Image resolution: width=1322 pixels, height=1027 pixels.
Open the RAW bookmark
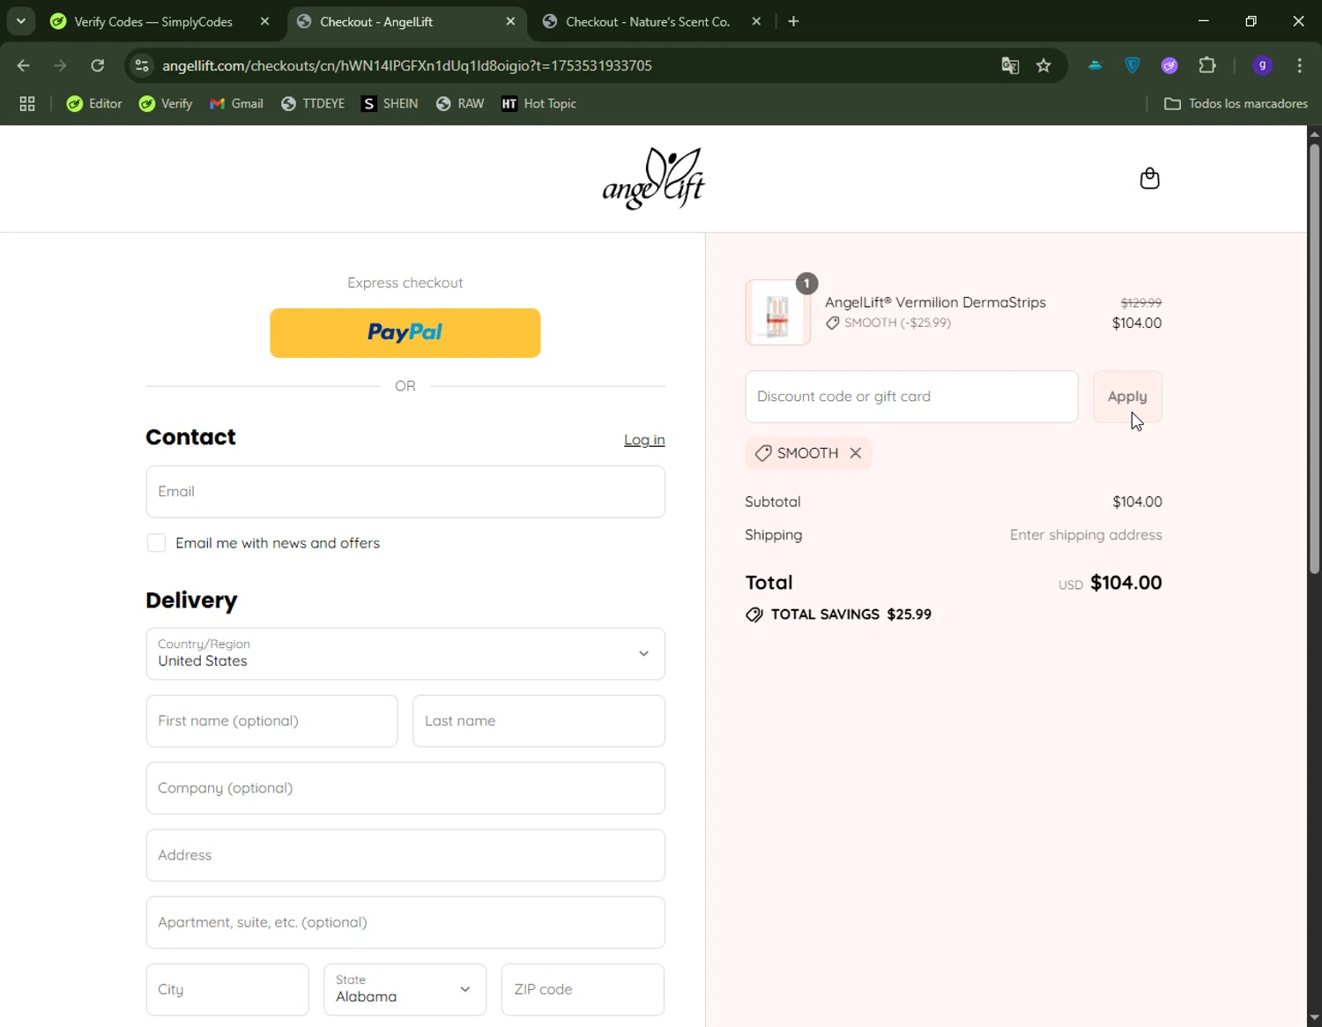pyautogui.click(x=460, y=104)
